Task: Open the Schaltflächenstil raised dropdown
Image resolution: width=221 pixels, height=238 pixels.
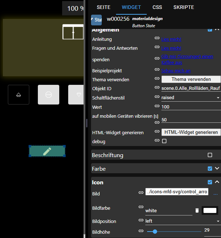Action: point(191,98)
